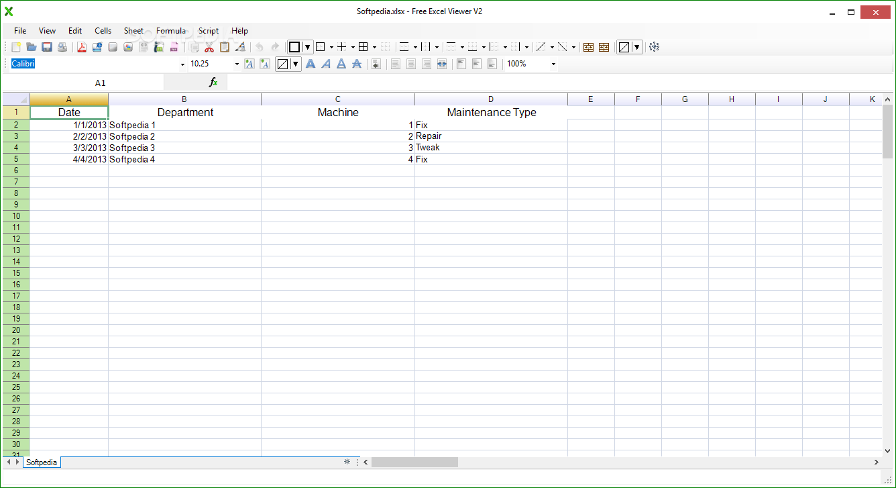Select the Softpedia sheet tab
Image resolution: width=896 pixels, height=488 pixels.
(x=41, y=462)
